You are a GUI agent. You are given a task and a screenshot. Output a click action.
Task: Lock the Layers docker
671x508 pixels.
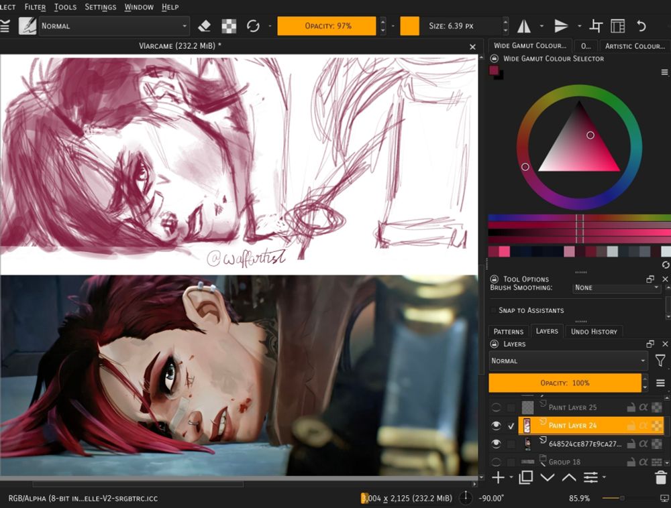[x=495, y=344]
